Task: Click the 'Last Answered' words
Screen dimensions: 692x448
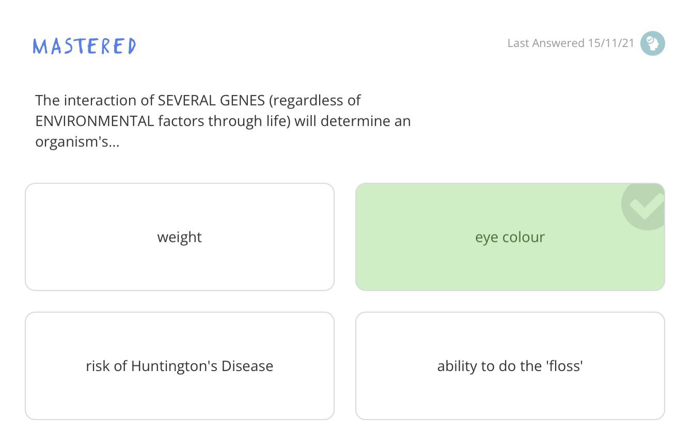Action: (x=545, y=43)
